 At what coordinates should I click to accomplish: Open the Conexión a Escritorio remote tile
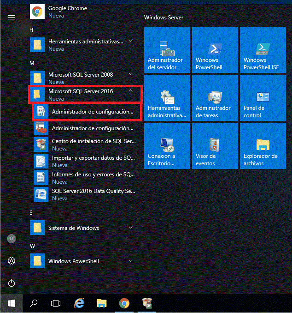point(167,146)
